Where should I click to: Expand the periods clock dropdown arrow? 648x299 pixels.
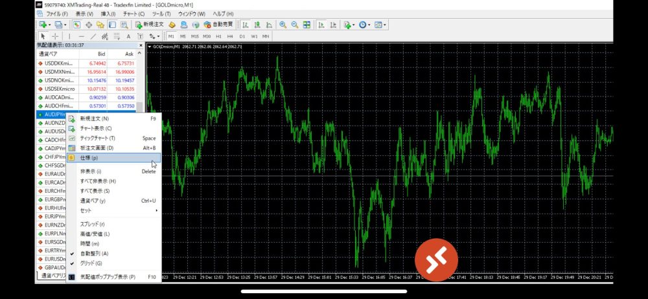point(369,25)
